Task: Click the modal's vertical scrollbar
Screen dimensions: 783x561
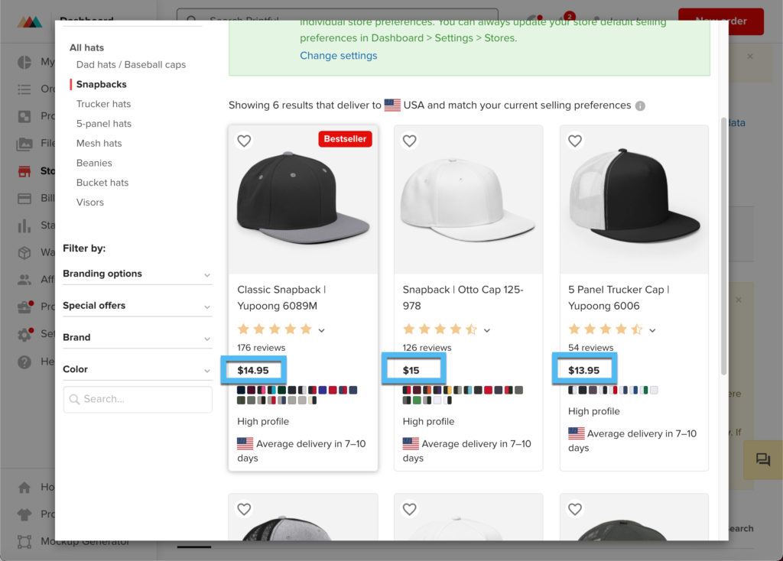Action: point(723,247)
